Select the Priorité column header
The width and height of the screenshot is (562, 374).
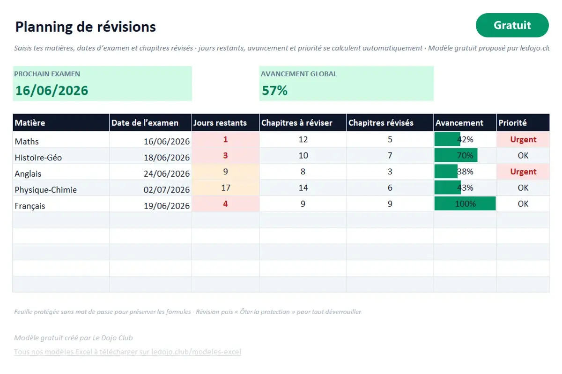point(523,122)
